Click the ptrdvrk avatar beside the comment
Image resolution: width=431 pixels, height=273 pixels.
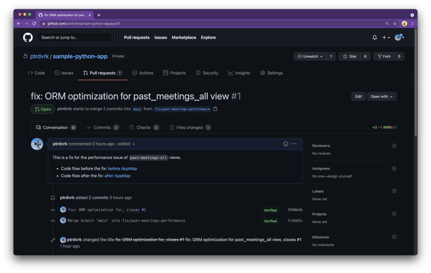point(37,144)
